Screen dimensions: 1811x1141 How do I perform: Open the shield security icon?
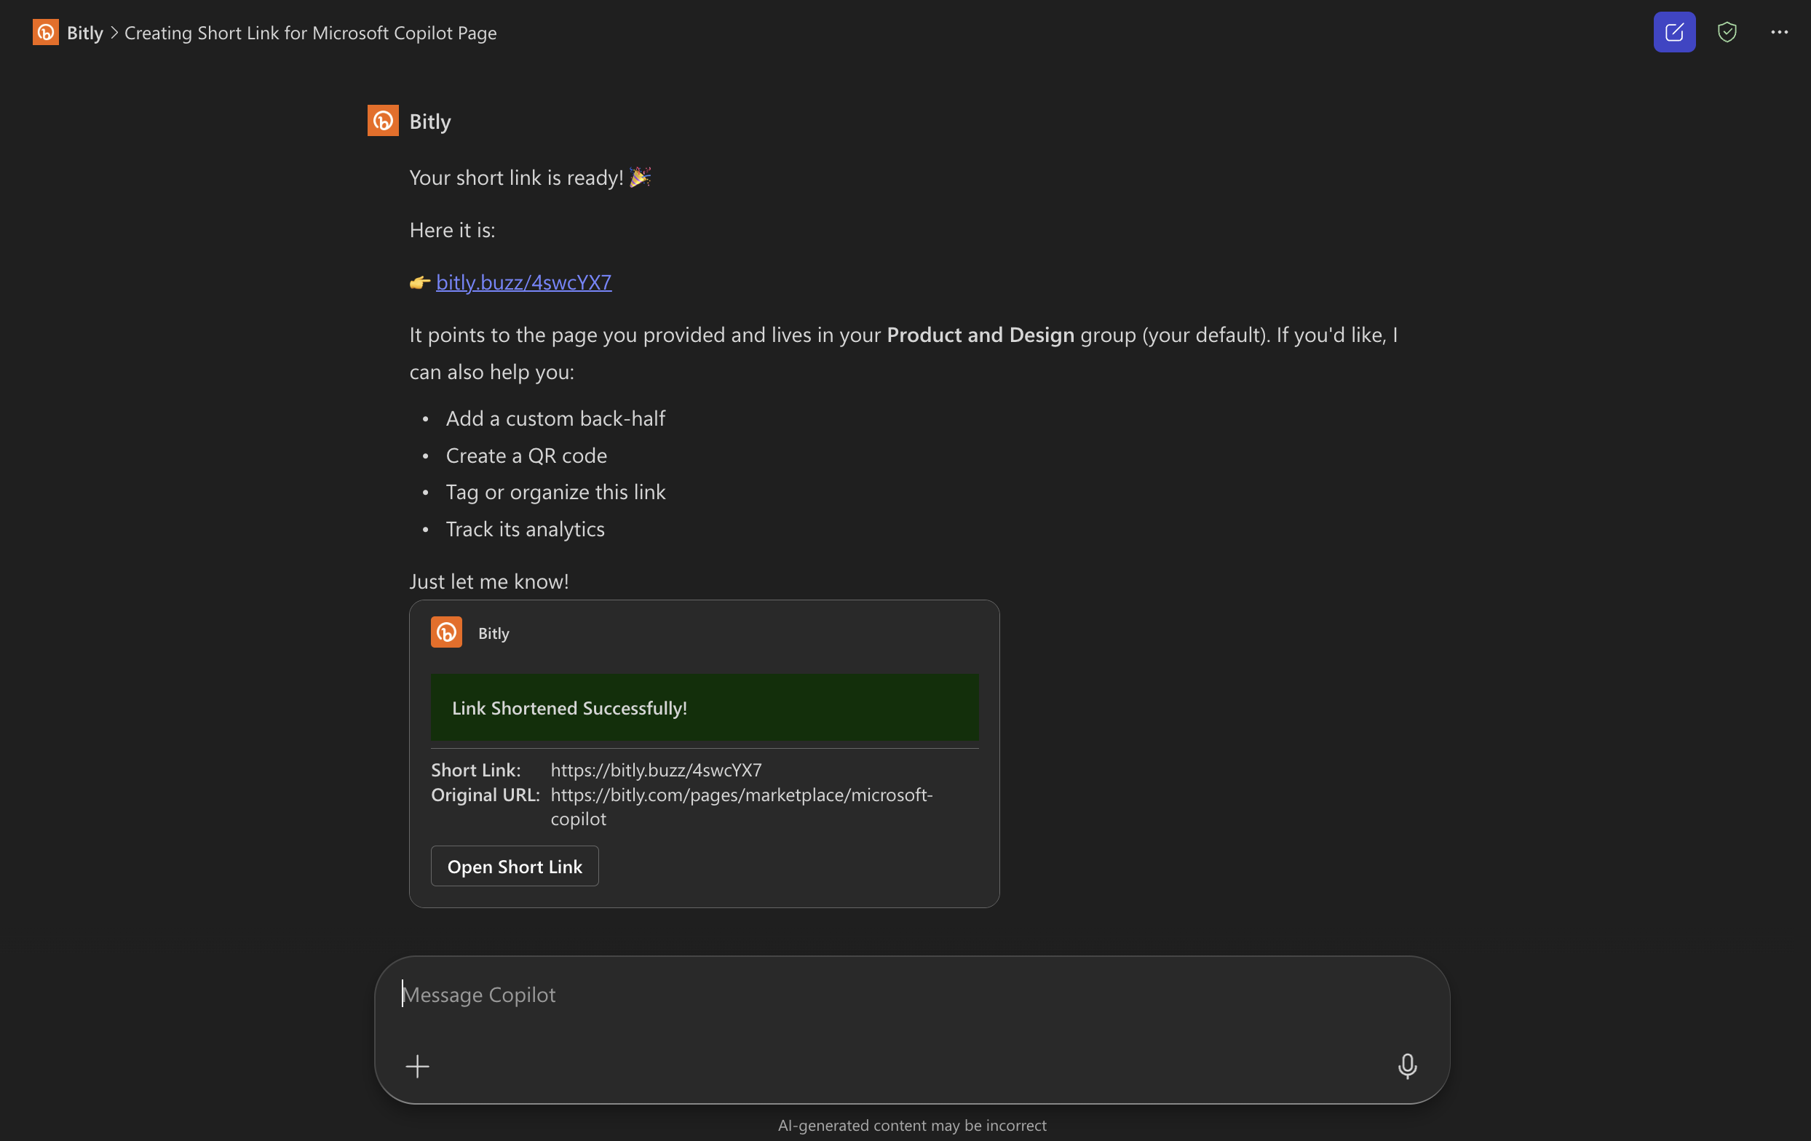(1727, 32)
